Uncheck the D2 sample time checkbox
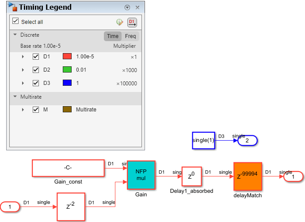 36,70
